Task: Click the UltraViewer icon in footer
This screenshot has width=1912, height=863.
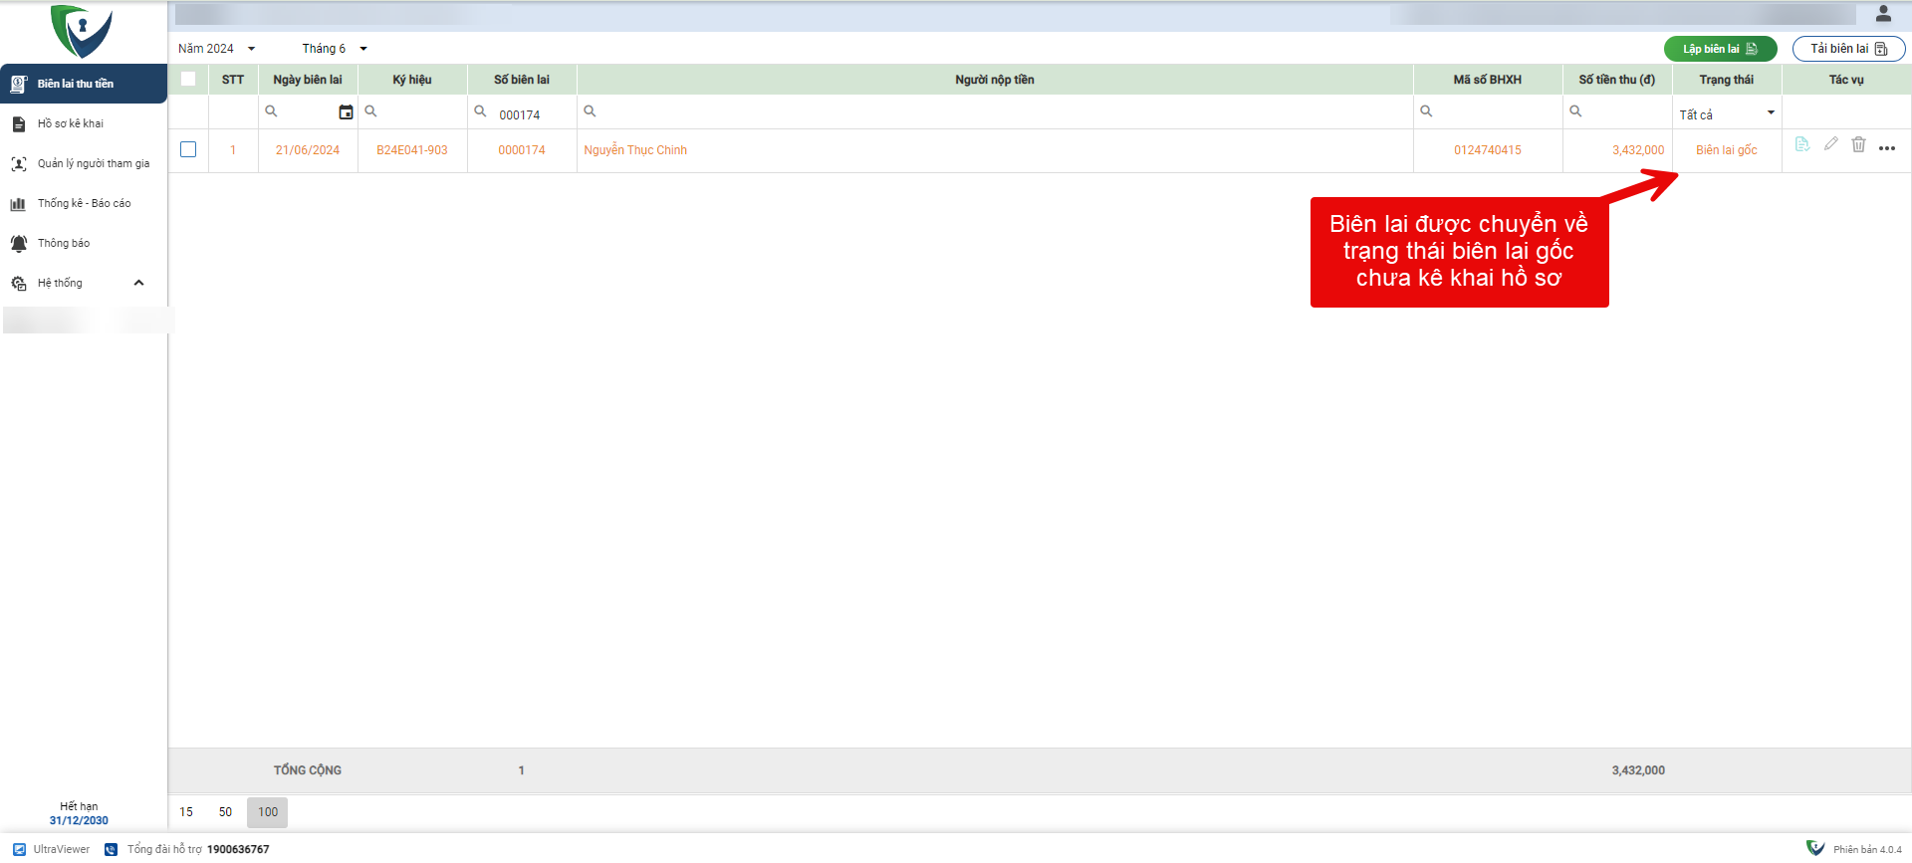Action: pyautogui.click(x=20, y=849)
